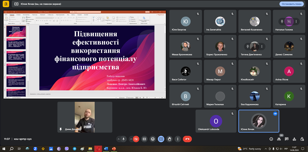Open Section (Раздел) dropdown in ribbon
308x152 pixels.
coord(29,21)
